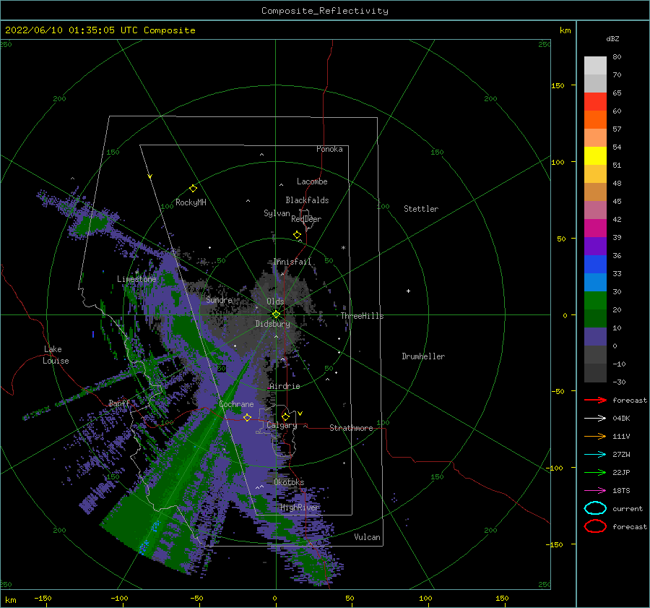Click the red forecast arrow in legend

click(595, 400)
